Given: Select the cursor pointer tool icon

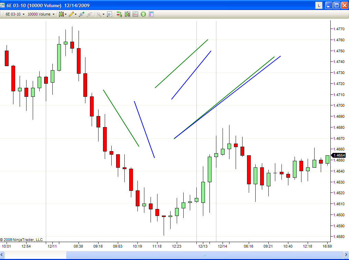Looking at the screenshot, I should pos(99,14).
